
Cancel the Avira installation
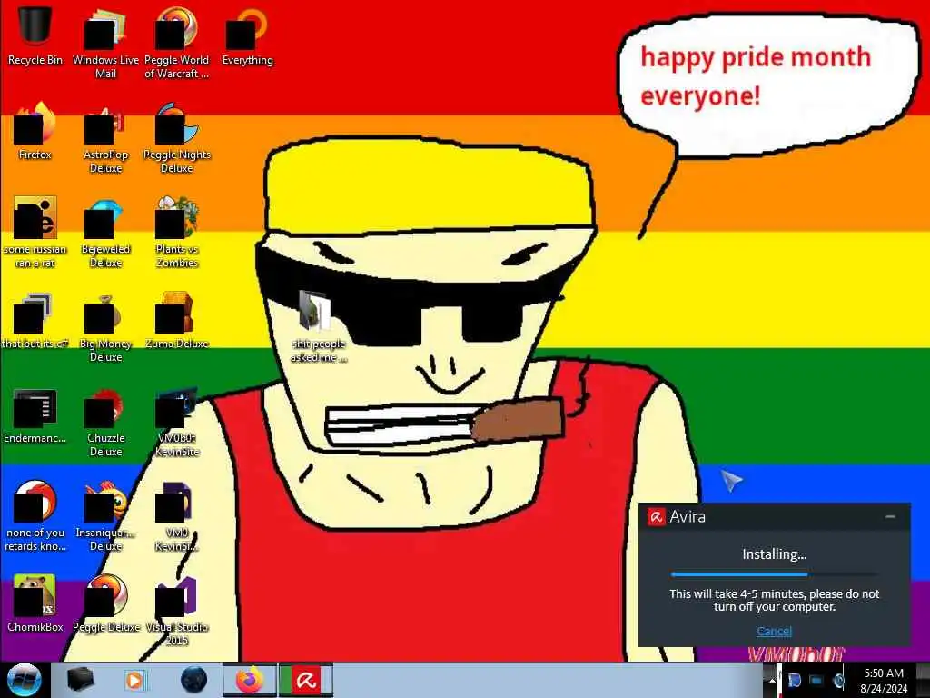click(774, 631)
